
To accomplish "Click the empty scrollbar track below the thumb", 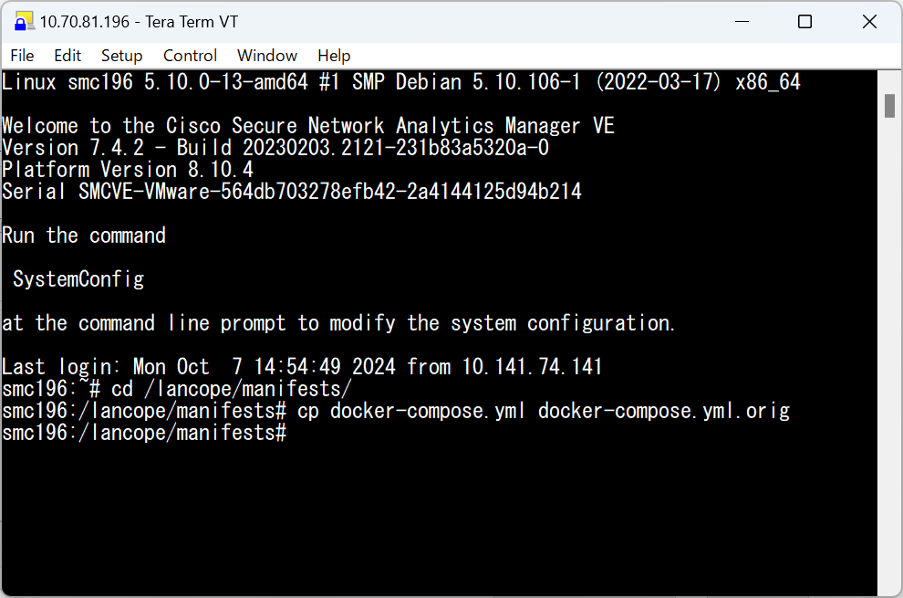I will pos(889,358).
